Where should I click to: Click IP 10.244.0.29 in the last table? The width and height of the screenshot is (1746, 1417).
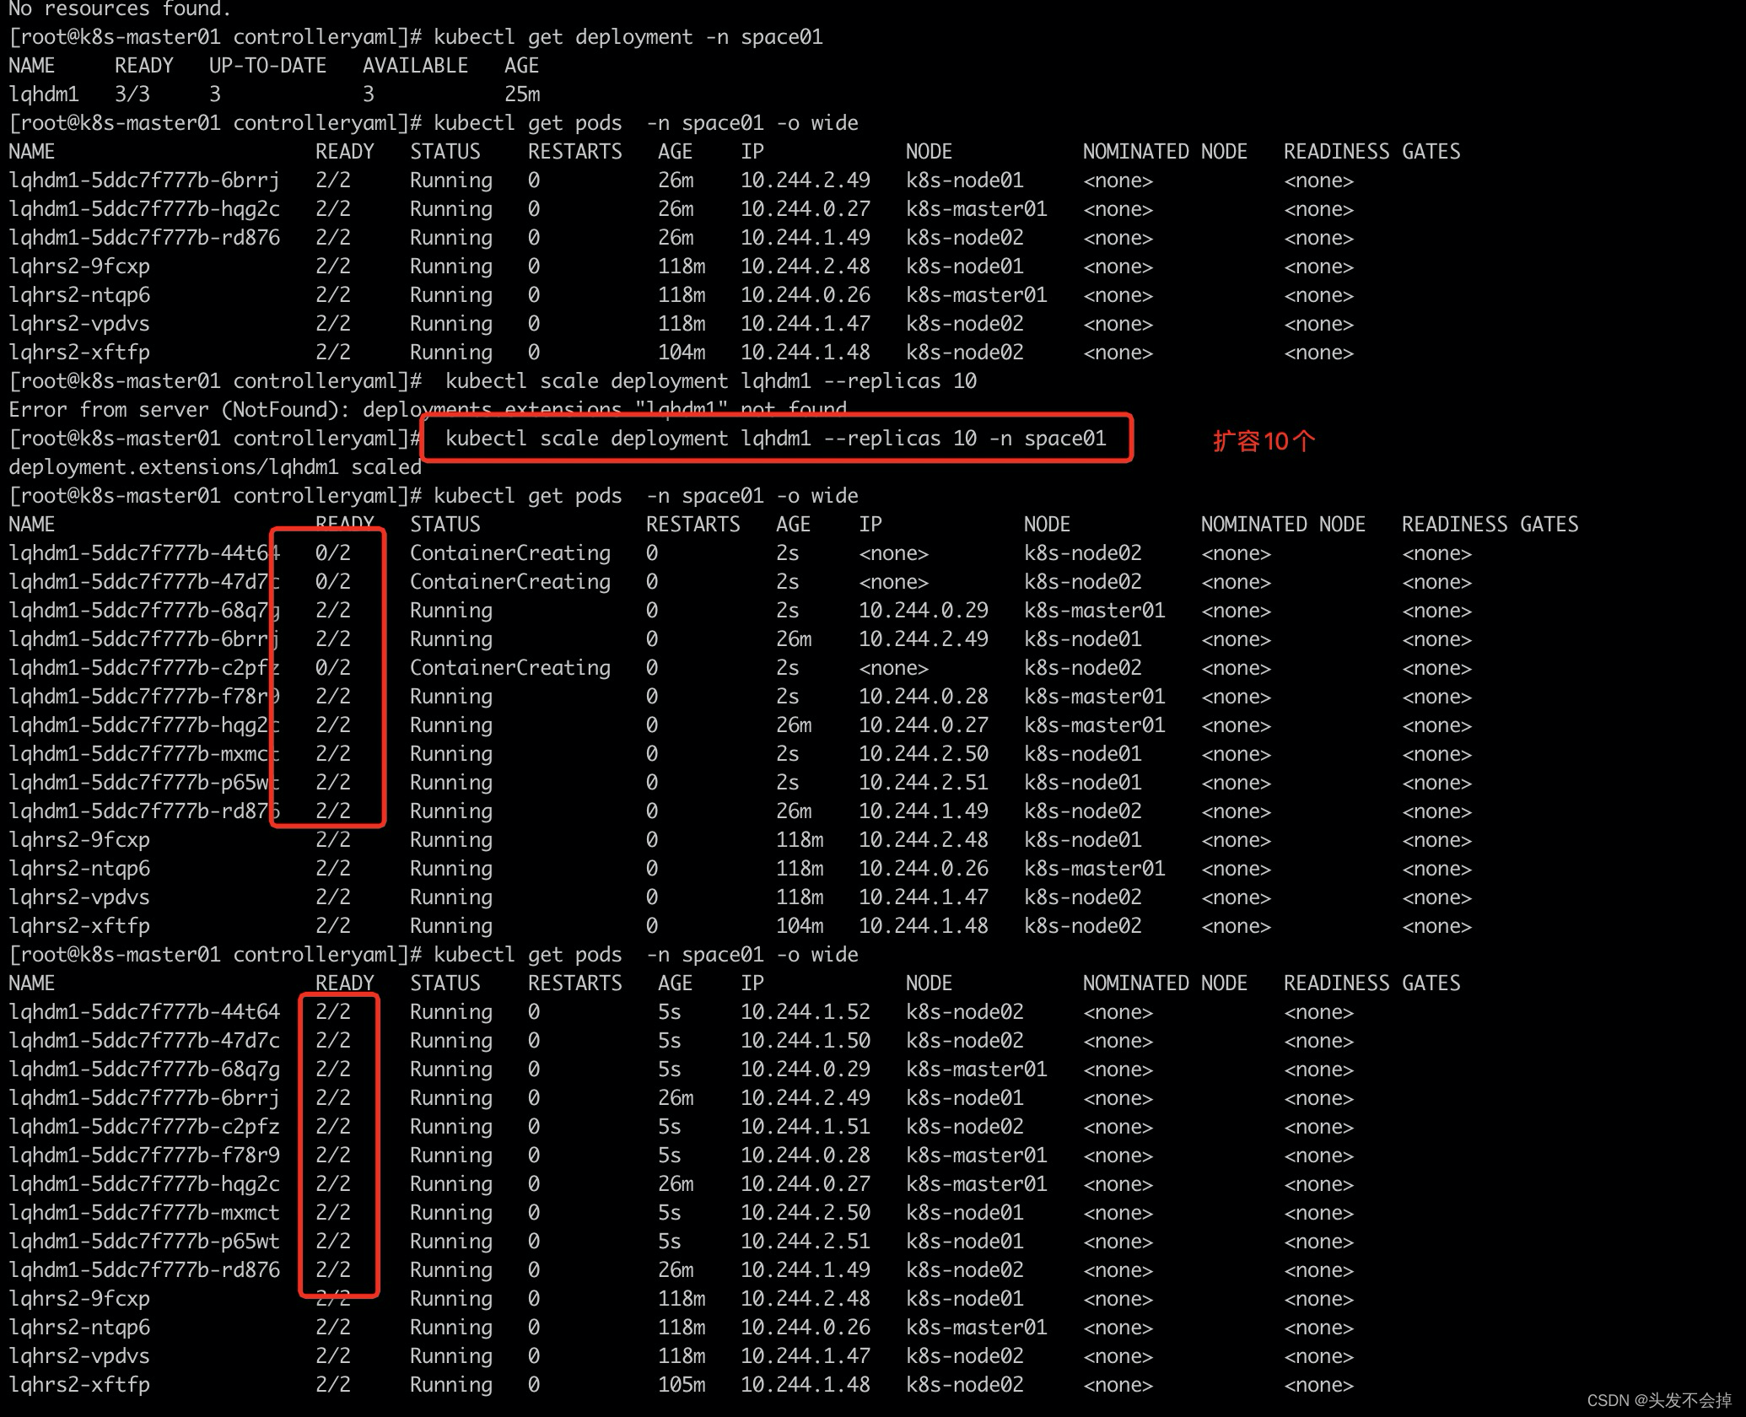click(805, 1069)
